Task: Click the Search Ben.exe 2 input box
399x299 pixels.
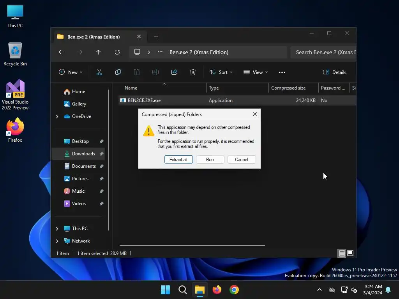Action: point(323,52)
